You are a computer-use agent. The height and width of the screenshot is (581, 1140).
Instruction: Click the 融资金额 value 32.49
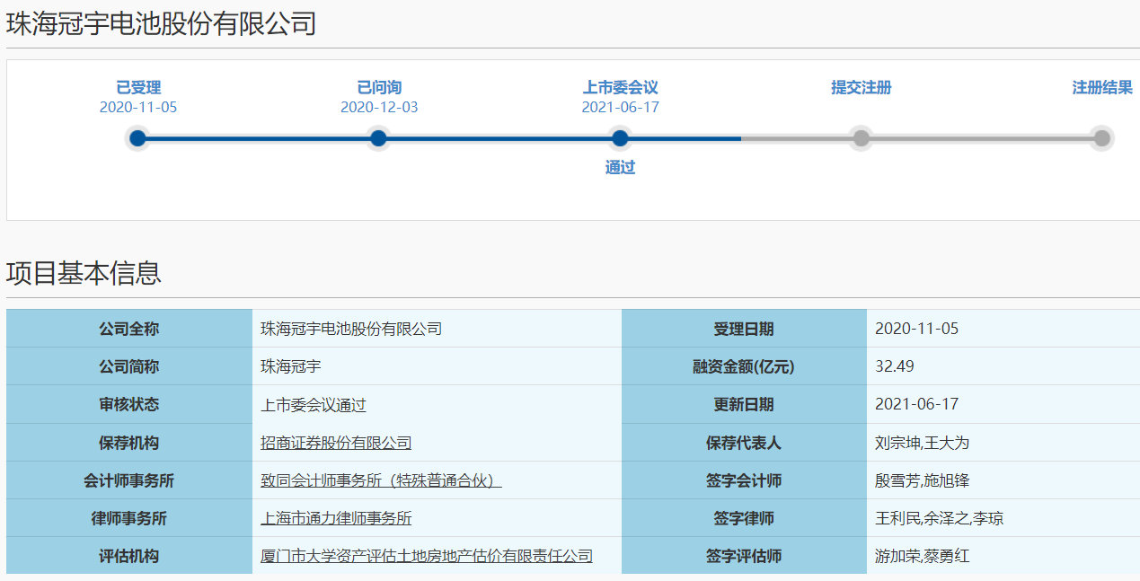(895, 366)
